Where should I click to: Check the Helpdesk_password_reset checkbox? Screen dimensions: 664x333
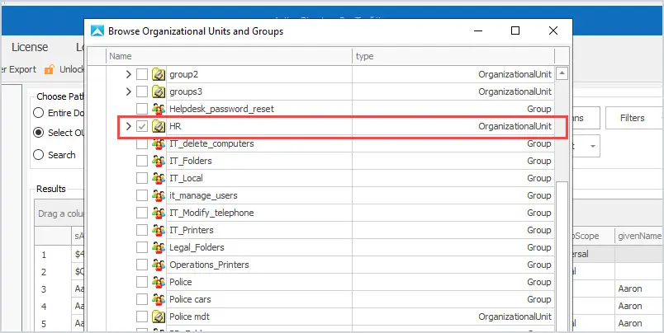pos(142,109)
